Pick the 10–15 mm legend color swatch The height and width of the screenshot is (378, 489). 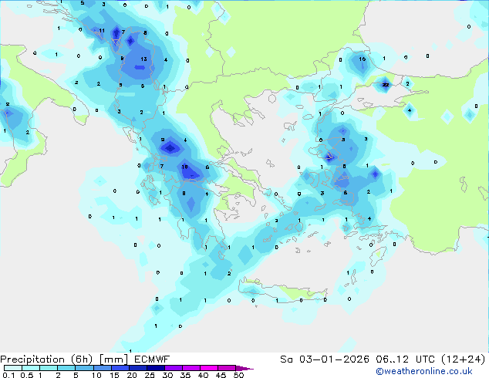coord(102,368)
